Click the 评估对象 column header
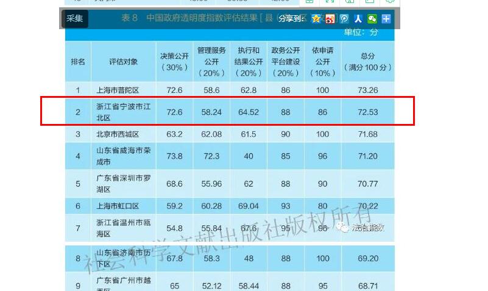Viewport: 488px width, 291px height. (x=124, y=61)
